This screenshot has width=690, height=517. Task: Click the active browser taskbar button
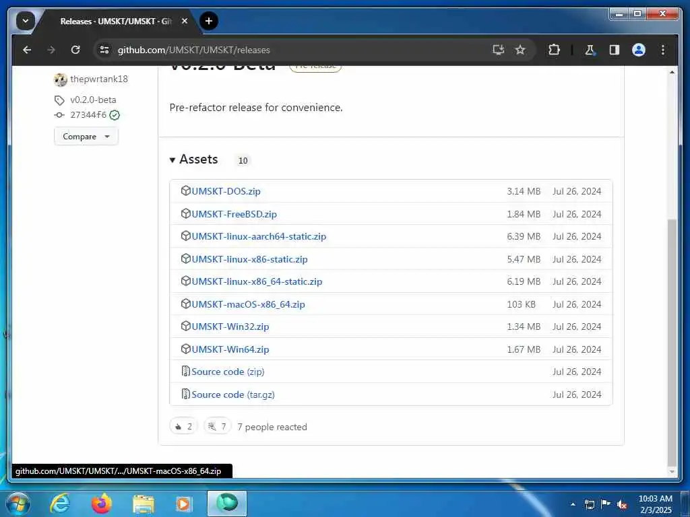[226, 504]
